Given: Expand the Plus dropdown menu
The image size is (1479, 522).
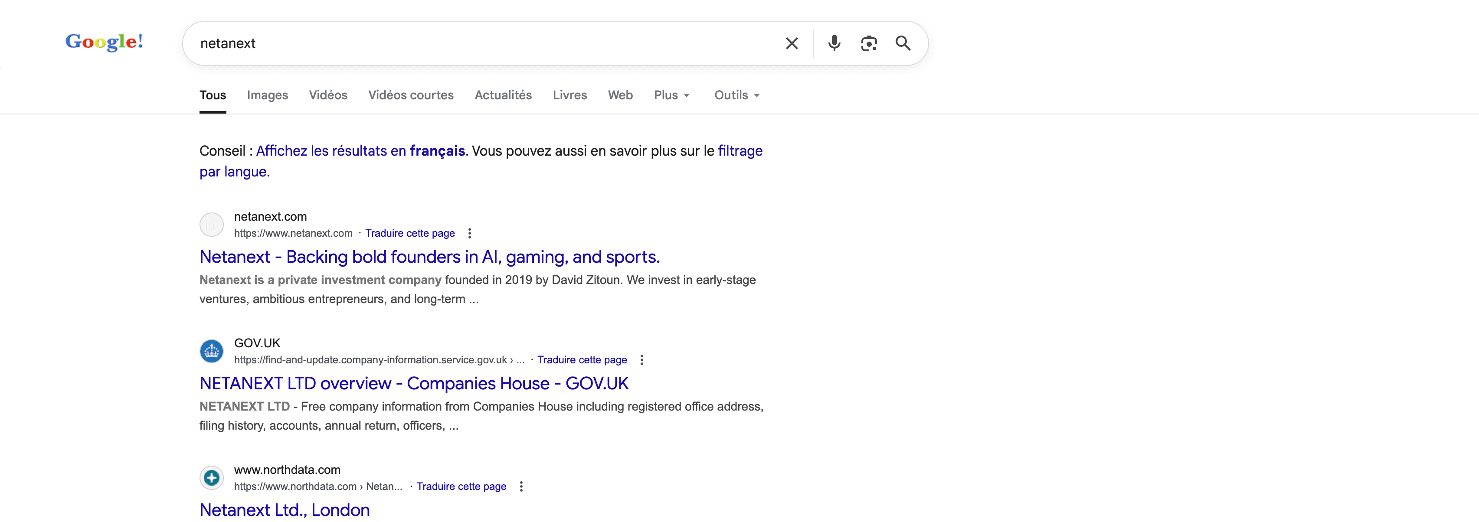Looking at the screenshot, I should [x=671, y=95].
